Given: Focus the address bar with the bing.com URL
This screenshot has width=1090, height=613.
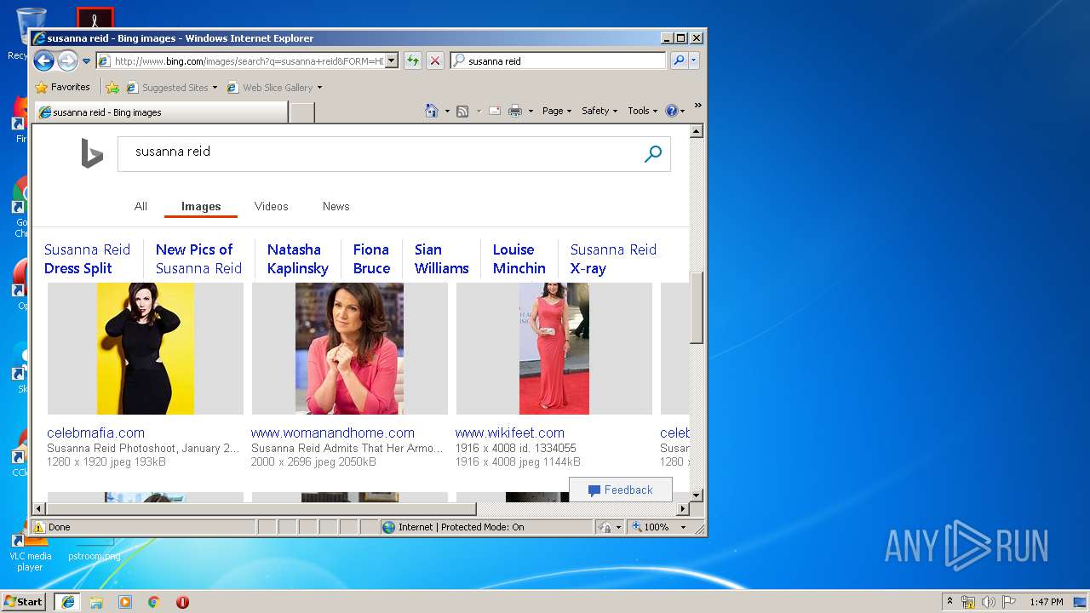Looking at the screenshot, I should point(241,60).
